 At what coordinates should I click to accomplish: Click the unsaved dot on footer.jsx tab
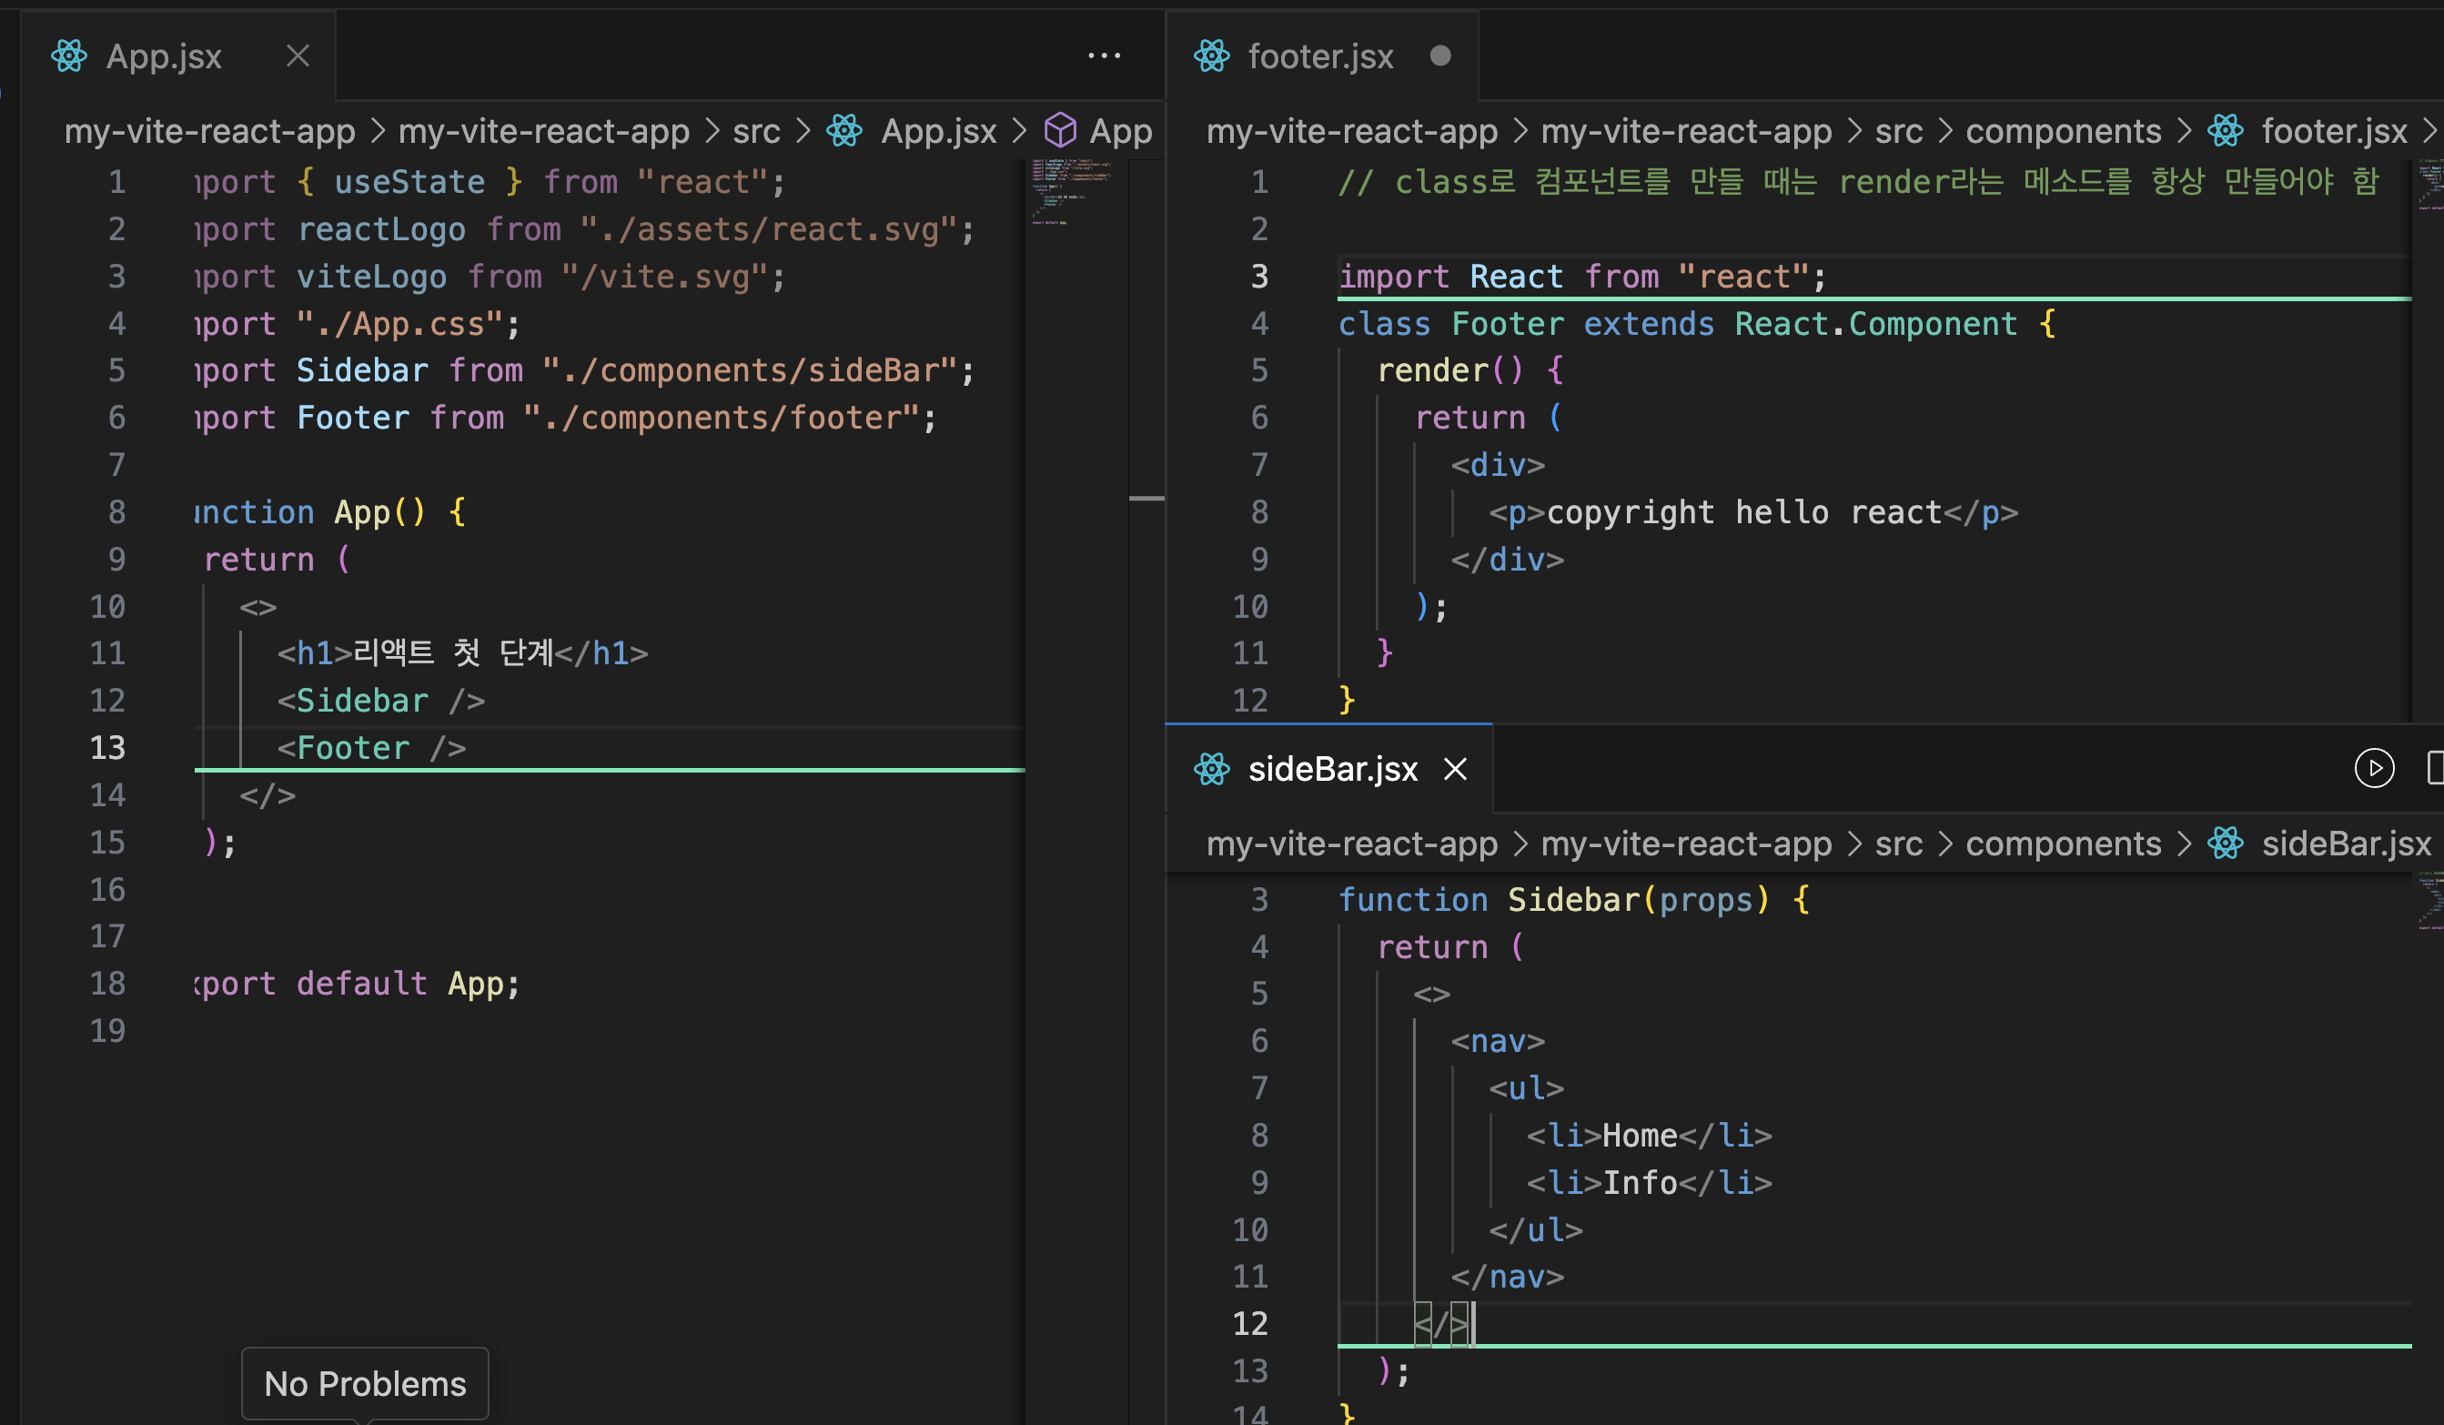coord(1440,56)
